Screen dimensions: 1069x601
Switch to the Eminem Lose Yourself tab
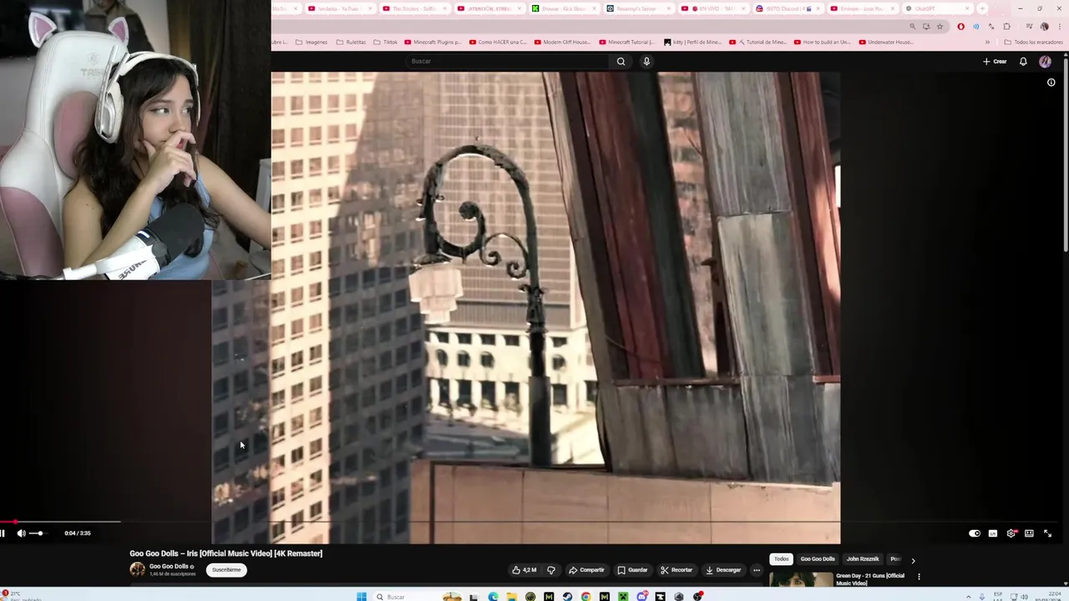(864, 8)
